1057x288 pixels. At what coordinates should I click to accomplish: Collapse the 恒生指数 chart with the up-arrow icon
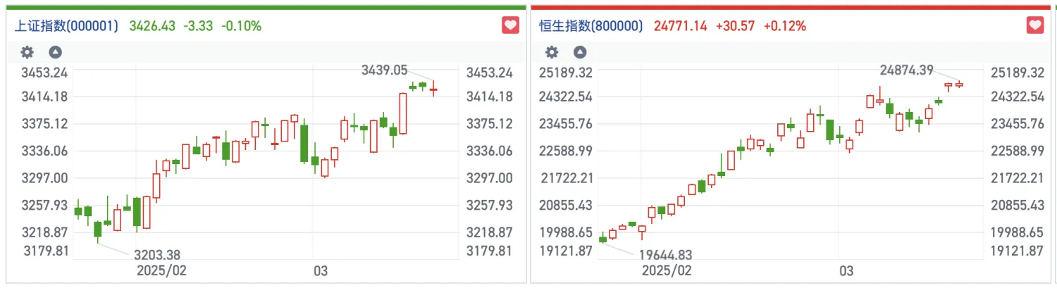[579, 52]
